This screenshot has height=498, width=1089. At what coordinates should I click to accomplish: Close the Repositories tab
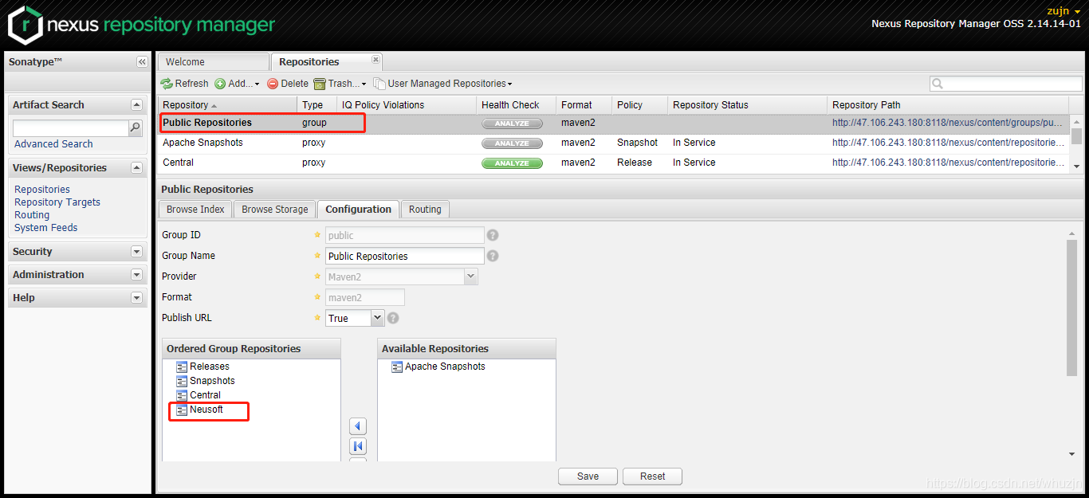tap(375, 60)
